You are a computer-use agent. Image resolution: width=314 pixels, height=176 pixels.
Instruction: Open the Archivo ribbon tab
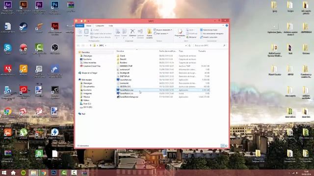click(x=79, y=26)
